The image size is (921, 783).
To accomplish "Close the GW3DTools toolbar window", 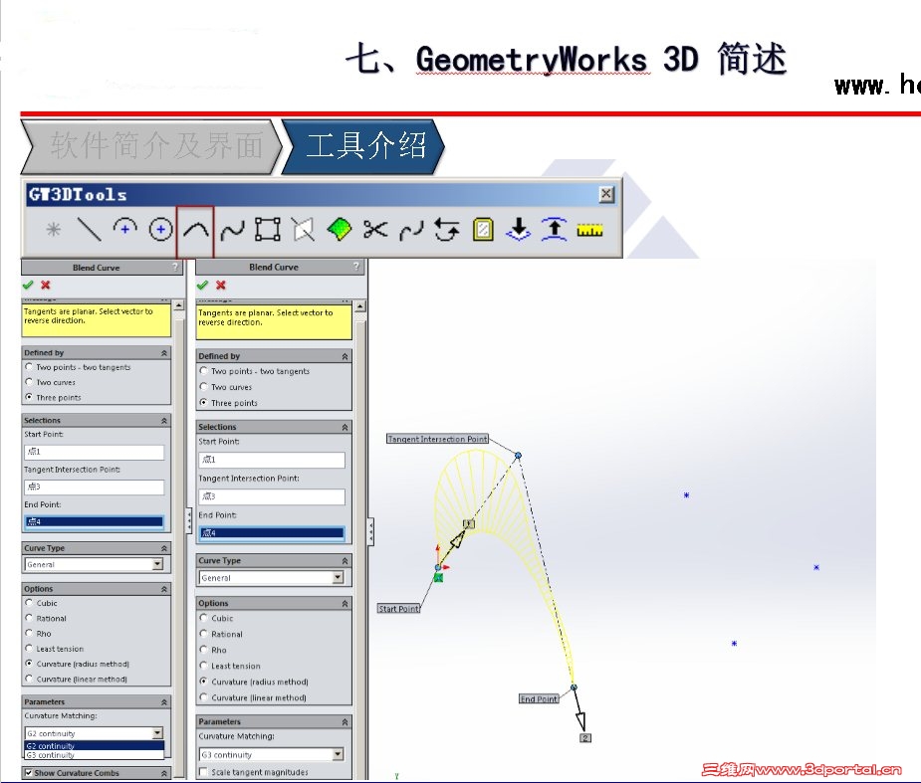I will (606, 194).
